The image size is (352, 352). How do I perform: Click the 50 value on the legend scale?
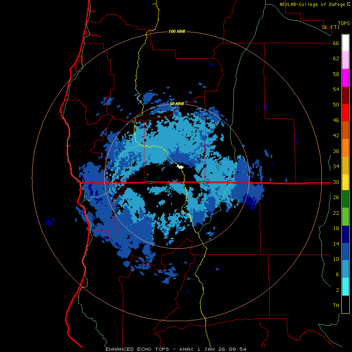336,105
